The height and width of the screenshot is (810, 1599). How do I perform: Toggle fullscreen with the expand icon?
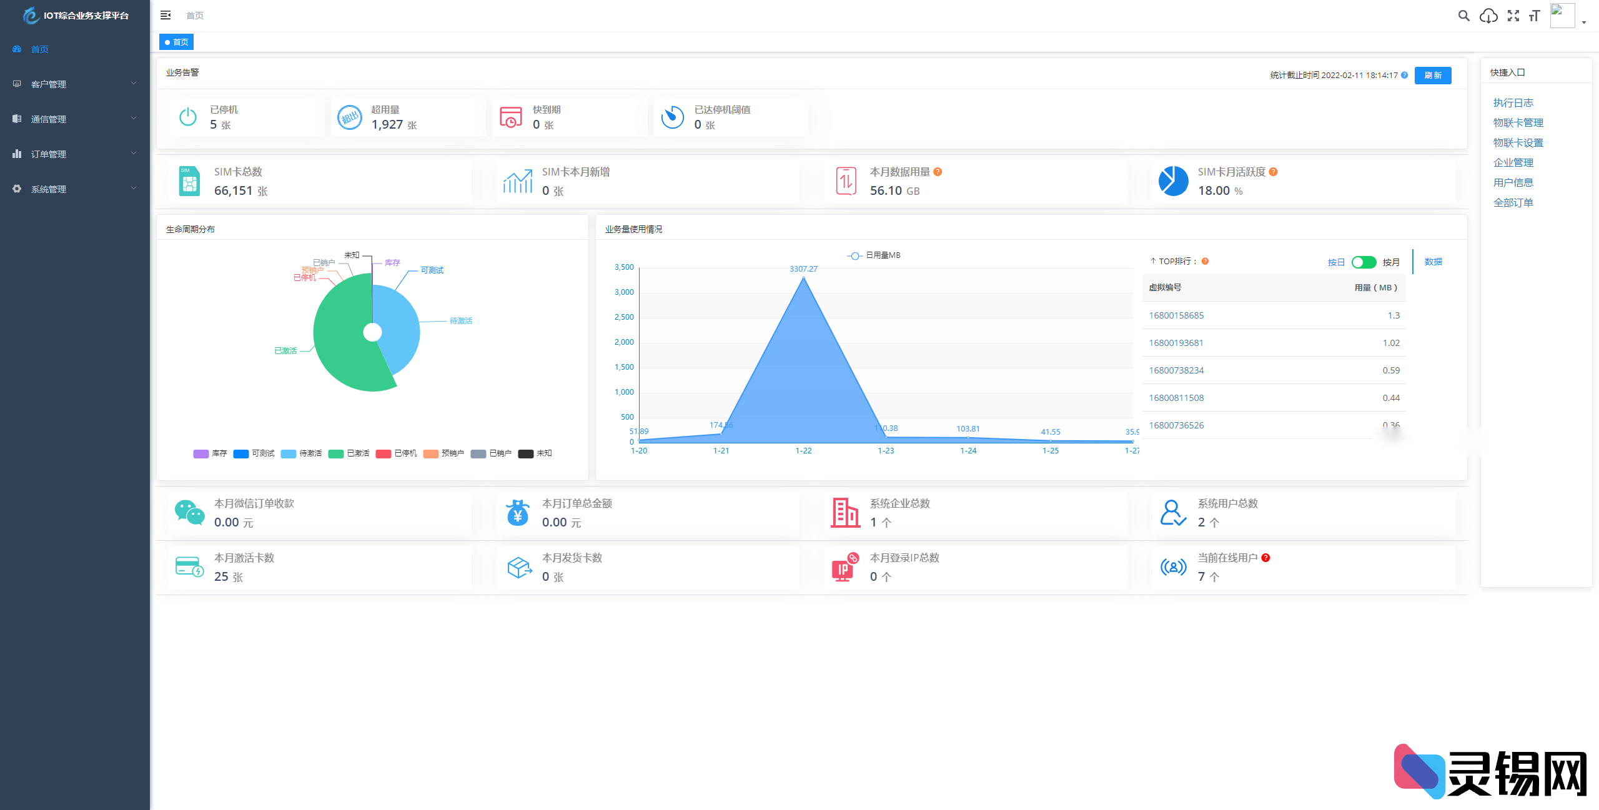tap(1513, 16)
